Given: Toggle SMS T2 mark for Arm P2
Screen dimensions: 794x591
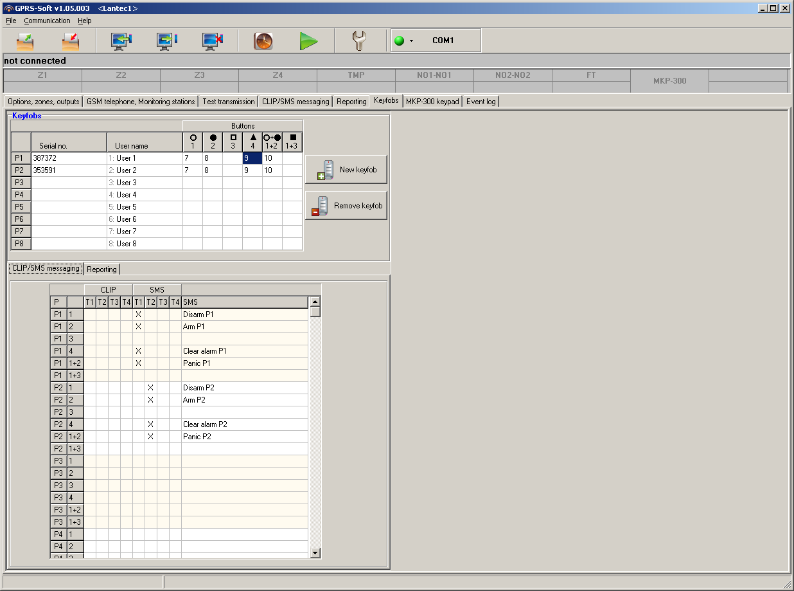Looking at the screenshot, I should click(x=150, y=400).
